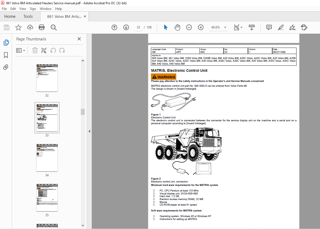Switch to the Home tab

click(x=10, y=16)
